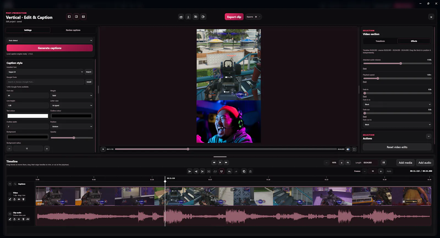Trim end to playhead icon
The height and width of the screenshot is (238, 440).
tap(196, 171)
